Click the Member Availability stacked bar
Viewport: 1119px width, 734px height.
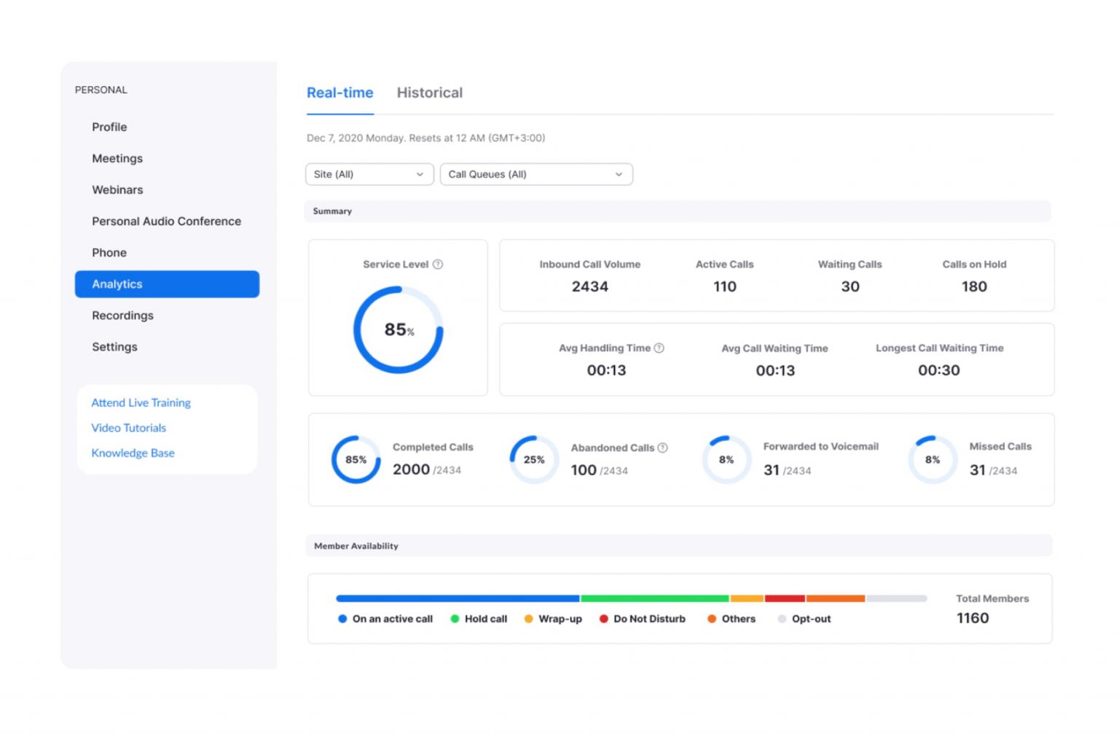[630, 598]
